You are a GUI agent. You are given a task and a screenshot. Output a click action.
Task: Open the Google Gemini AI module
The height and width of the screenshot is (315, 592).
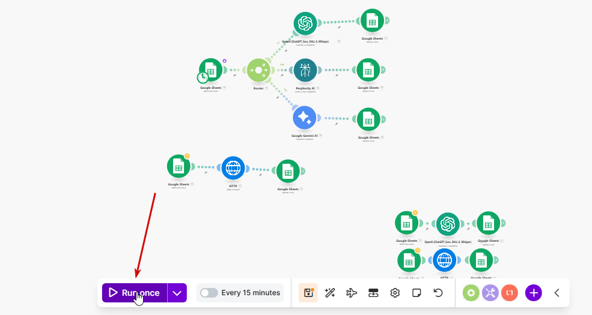(x=304, y=118)
